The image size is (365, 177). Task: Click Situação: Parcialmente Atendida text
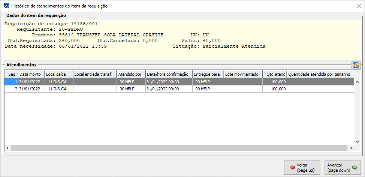click(219, 46)
